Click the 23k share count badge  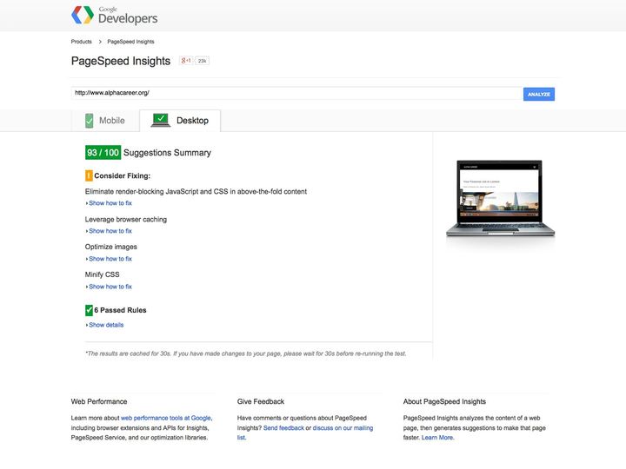(202, 61)
